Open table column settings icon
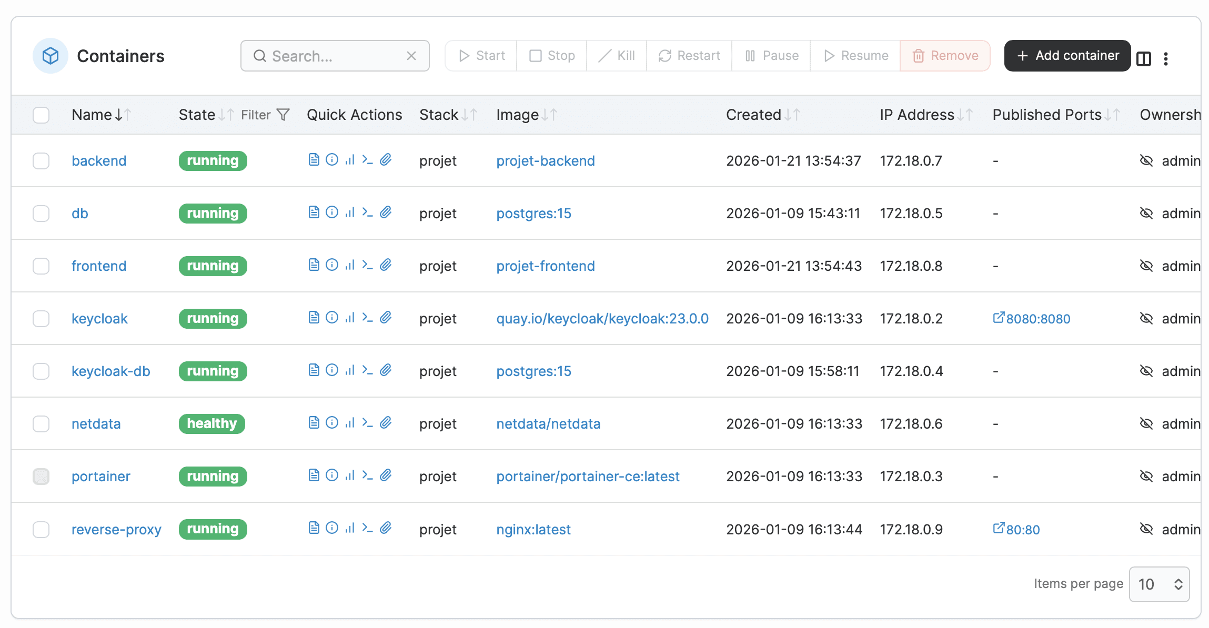 coord(1143,58)
